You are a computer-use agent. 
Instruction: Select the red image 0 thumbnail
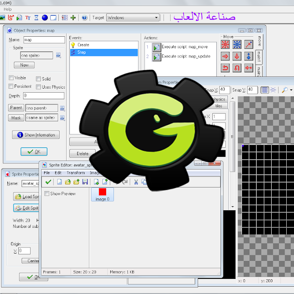pos(102,194)
